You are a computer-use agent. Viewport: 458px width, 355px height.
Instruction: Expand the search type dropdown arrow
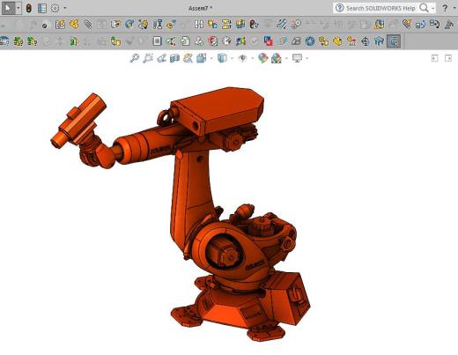tap(433, 8)
